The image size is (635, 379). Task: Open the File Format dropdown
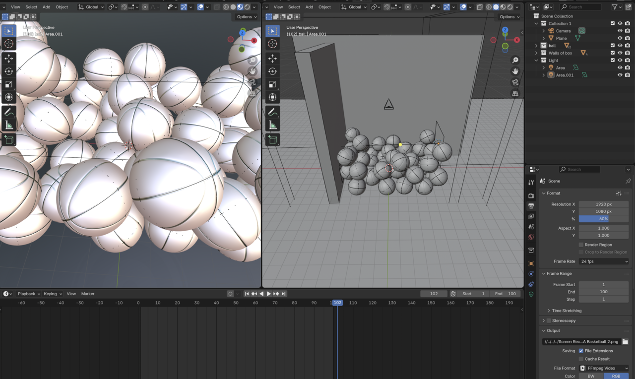click(x=604, y=368)
